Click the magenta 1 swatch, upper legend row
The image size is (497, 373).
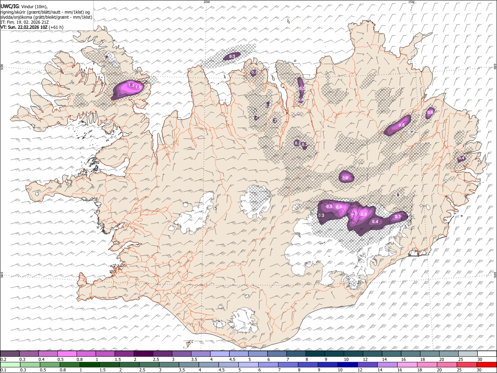coord(105,354)
